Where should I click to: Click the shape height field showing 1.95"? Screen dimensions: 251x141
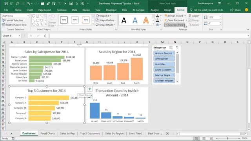coord(213,17)
